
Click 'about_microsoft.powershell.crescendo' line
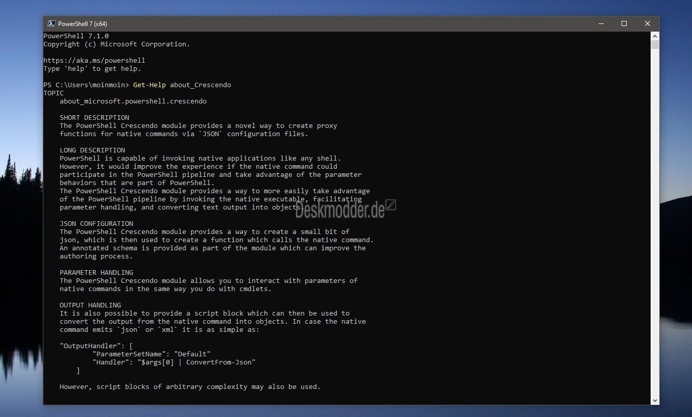(133, 101)
